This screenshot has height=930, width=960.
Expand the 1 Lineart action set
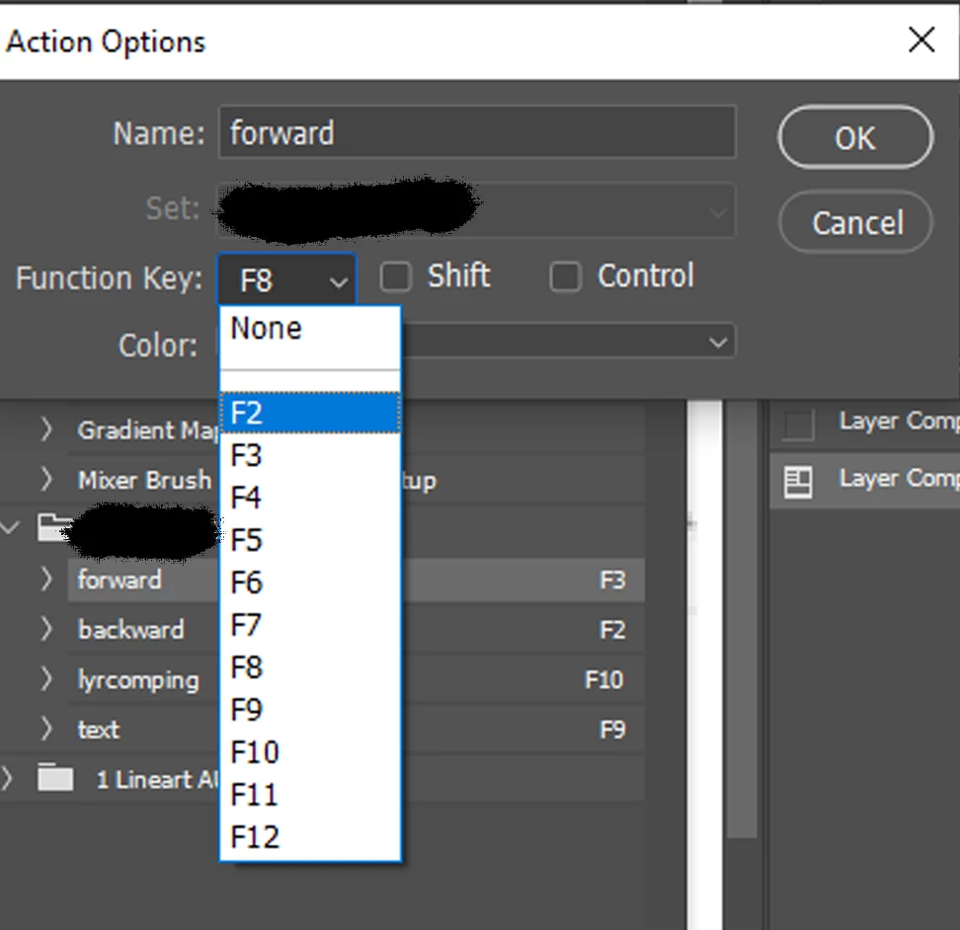[7, 778]
